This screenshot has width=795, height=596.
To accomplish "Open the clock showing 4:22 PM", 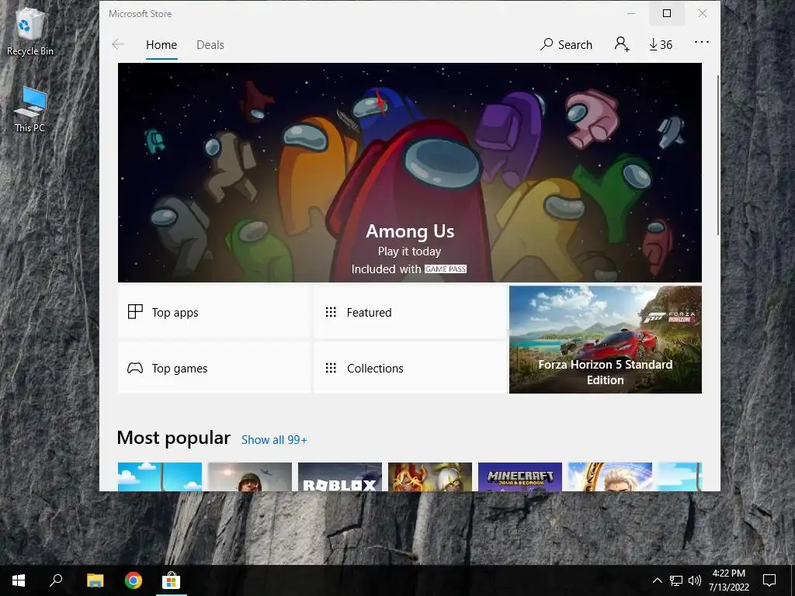I will 728,580.
